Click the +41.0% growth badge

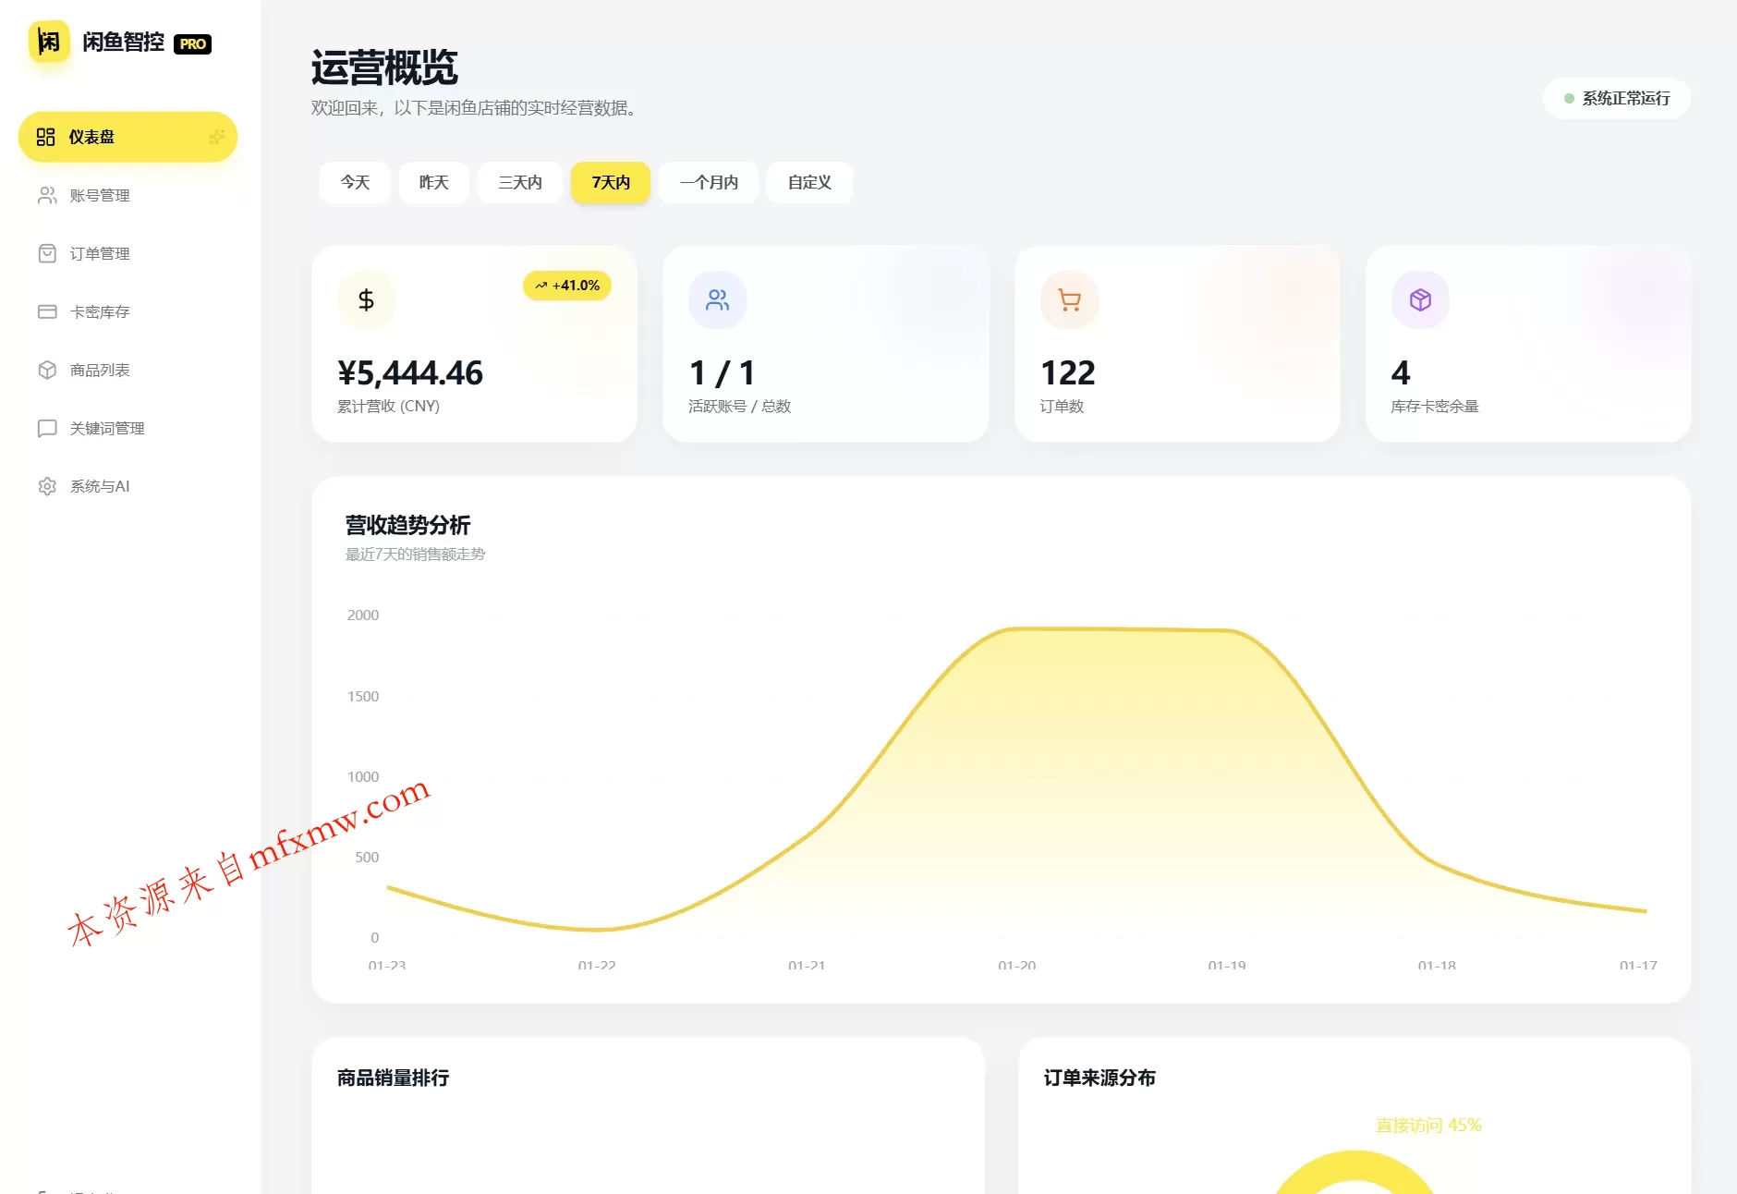[x=567, y=286]
